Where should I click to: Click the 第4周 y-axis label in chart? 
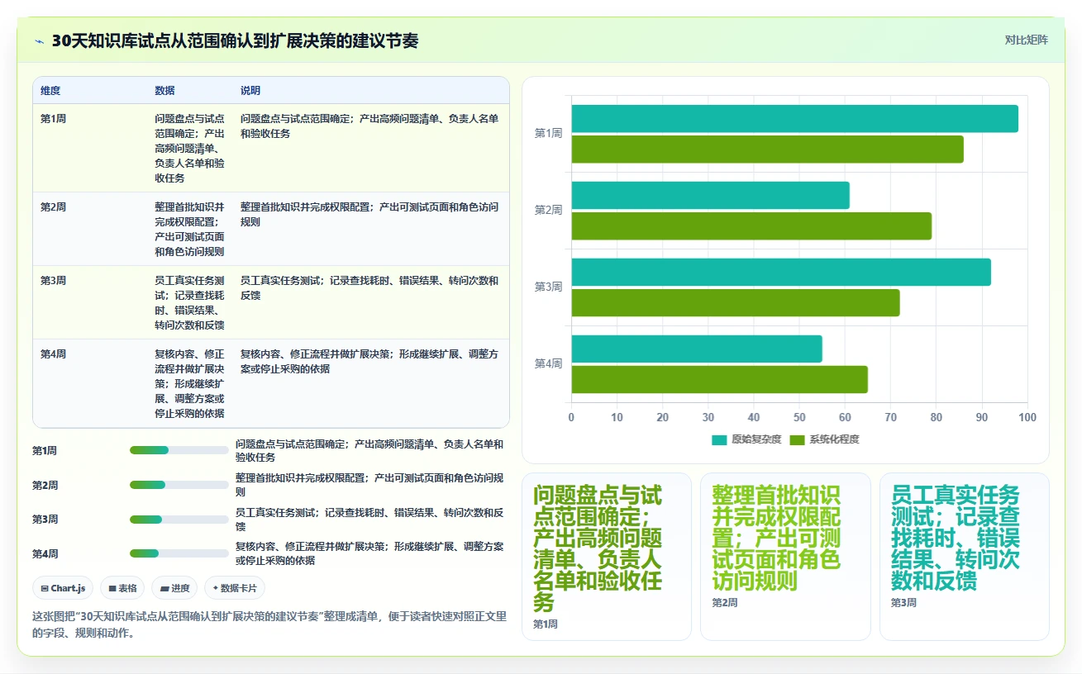click(548, 364)
